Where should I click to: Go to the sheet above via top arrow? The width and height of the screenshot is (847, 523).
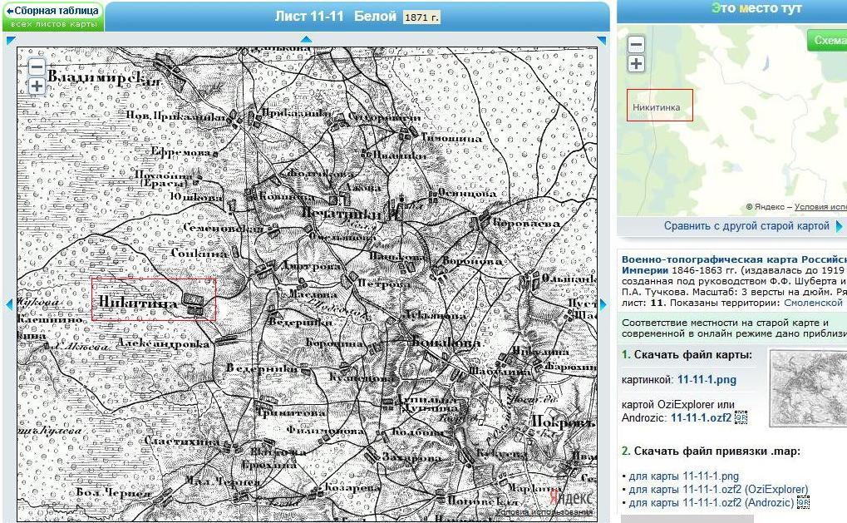306,39
